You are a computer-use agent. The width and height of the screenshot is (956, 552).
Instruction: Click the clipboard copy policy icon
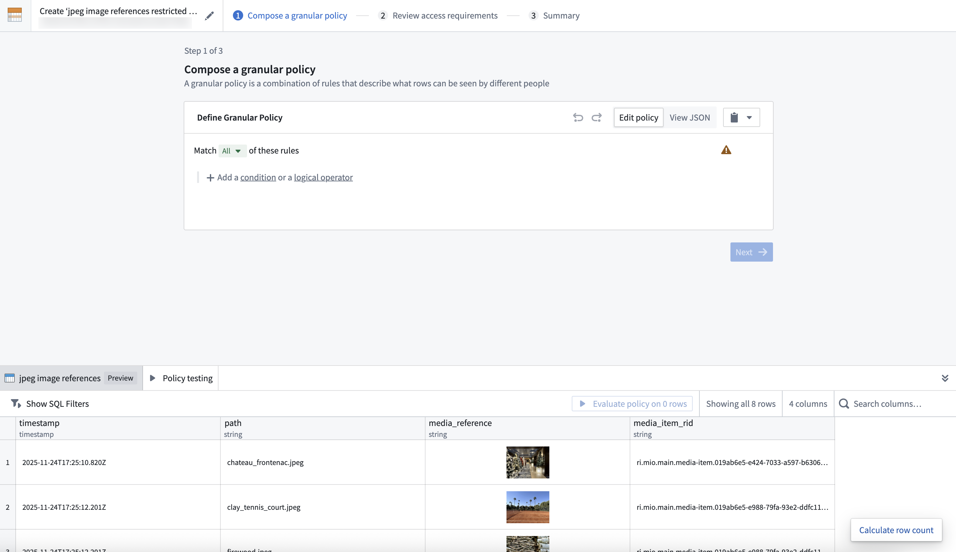pyautogui.click(x=735, y=117)
